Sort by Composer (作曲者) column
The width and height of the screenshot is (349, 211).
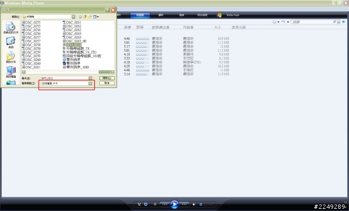(x=188, y=27)
